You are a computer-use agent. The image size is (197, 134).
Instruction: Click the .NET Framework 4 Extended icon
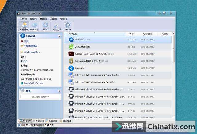coord(71,82)
